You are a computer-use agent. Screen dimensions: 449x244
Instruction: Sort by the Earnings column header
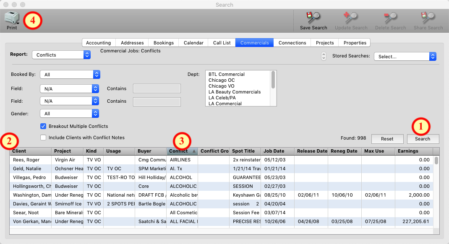(414, 151)
